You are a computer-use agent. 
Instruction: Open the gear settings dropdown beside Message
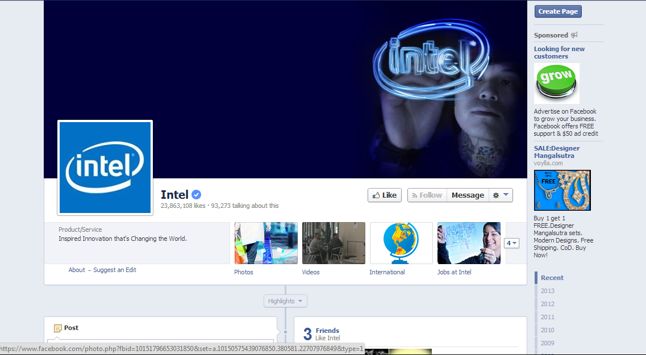tap(501, 195)
